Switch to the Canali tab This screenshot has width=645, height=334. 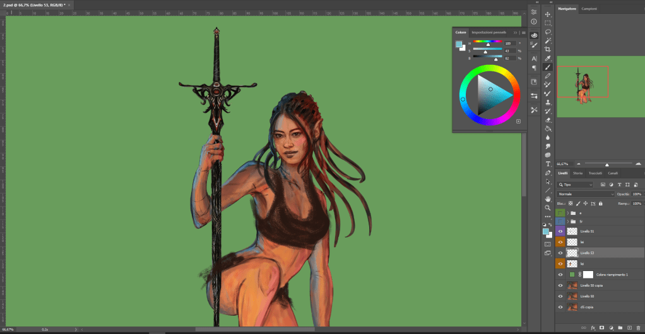613,173
